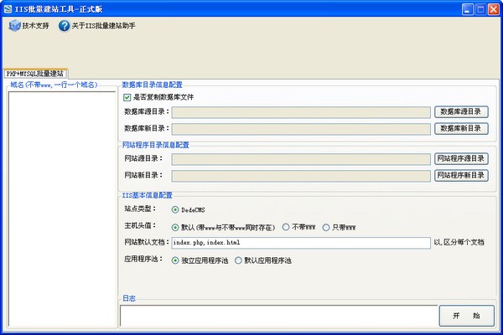Viewport: 503px width, 335px height.
Task: Click the 网站新目录 path field
Action: 301,176
